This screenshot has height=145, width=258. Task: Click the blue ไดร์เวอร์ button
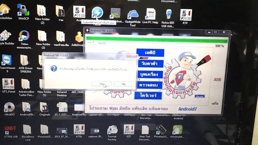pos(148,95)
